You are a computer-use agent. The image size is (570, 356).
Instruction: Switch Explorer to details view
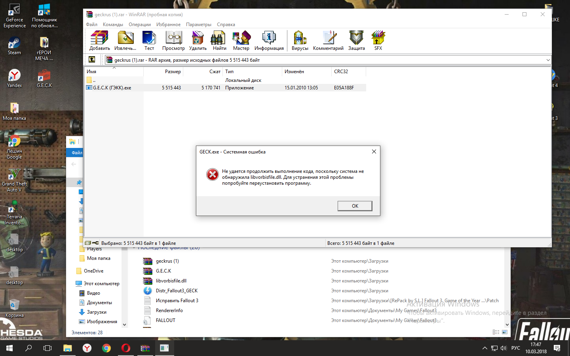(496, 332)
